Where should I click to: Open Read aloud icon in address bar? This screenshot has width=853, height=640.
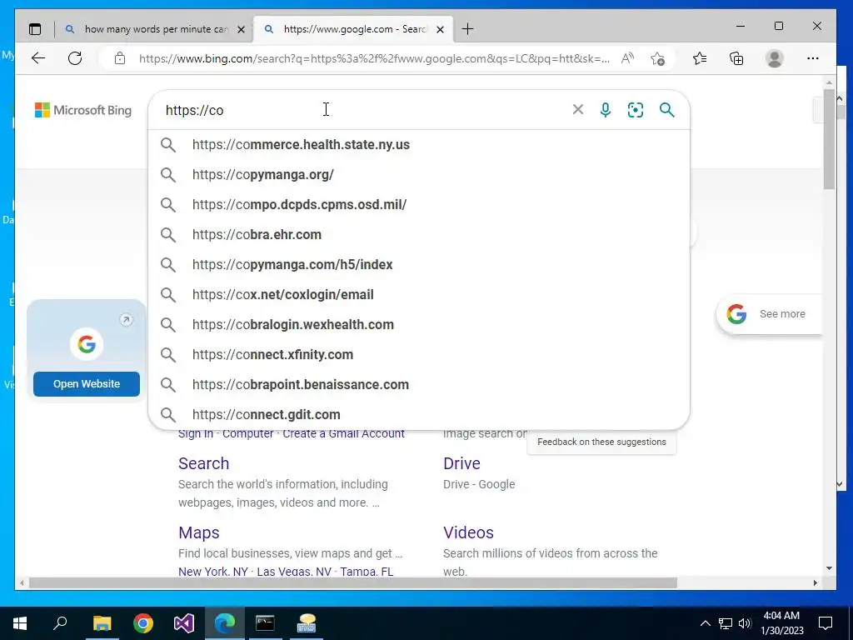(x=627, y=58)
